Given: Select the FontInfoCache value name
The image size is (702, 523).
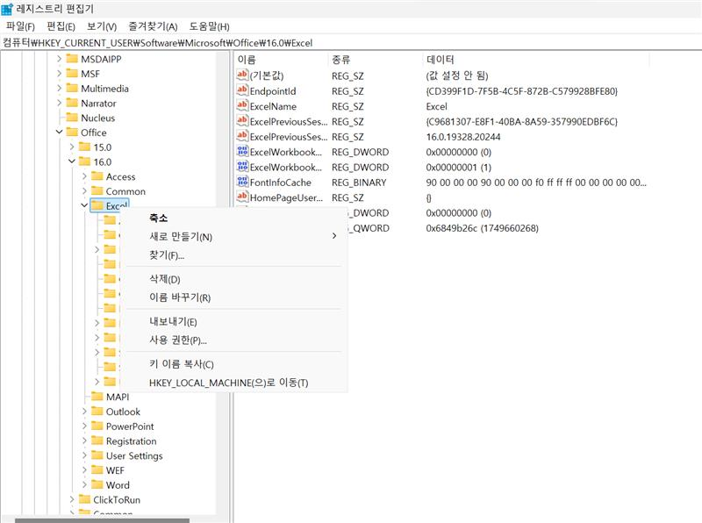Looking at the screenshot, I should pos(280,183).
